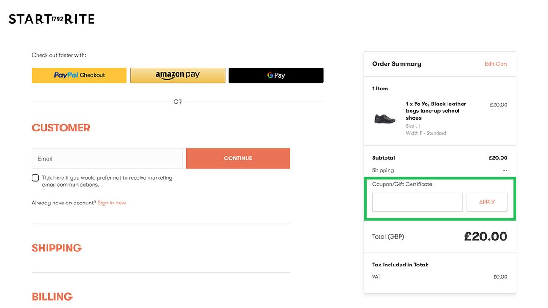
Task: Open the BILLING section
Action: [x=52, y=297]
